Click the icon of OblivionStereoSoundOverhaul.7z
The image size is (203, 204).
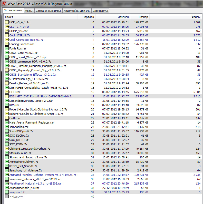point(7,149)
